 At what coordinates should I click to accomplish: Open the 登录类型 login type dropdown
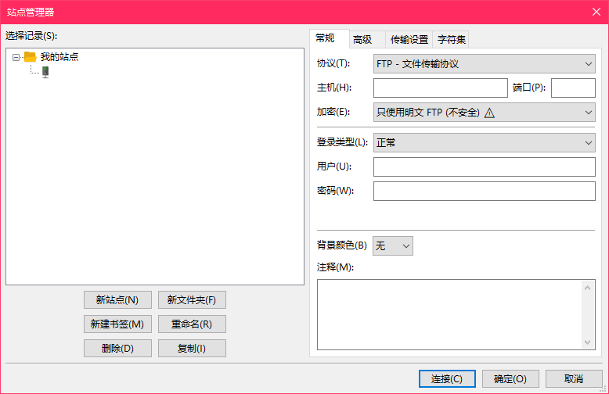pos(485,143)
